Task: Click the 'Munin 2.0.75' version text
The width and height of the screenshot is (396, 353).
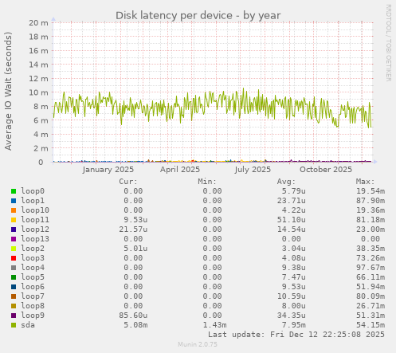Action: (x=198, y=344)
